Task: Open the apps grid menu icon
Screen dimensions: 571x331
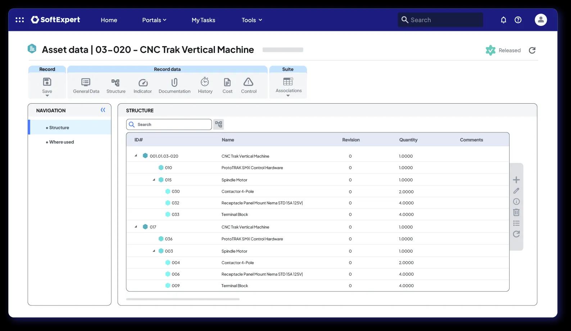Action: 20,20
